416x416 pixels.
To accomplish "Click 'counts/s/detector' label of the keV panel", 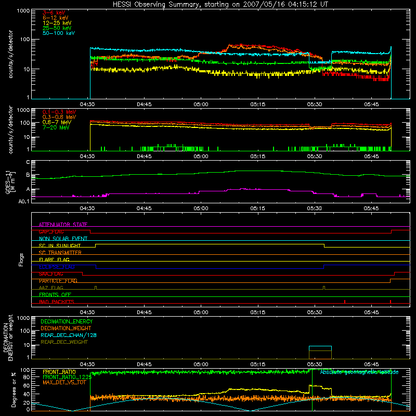I will tap(10, 54).
